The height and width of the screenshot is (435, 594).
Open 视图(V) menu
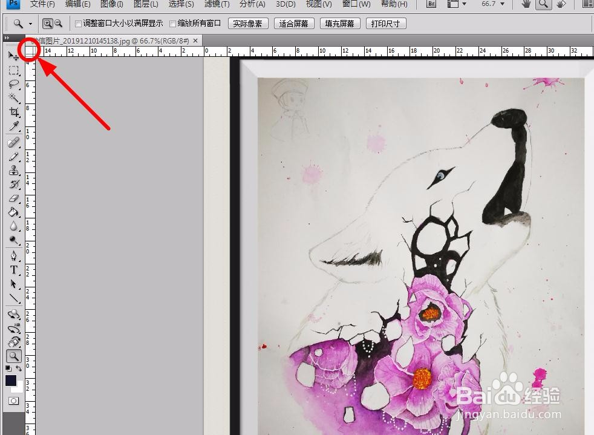tap(319, 4)
